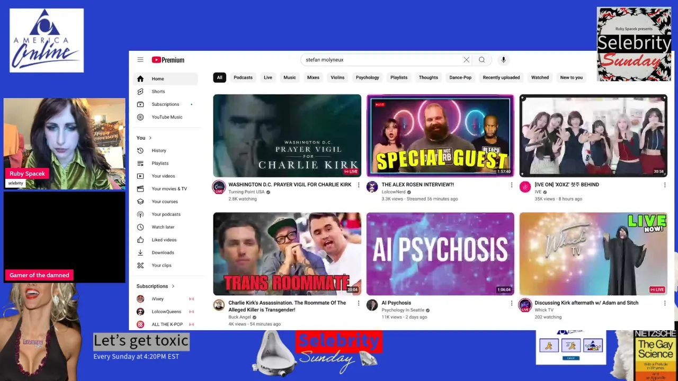The image size is (678, 381).
Task: Select the Thoughts filter chip
Action: 429,77
